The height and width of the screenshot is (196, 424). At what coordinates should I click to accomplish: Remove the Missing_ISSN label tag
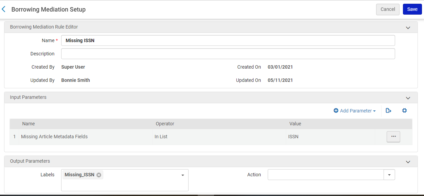pos(99,175)
